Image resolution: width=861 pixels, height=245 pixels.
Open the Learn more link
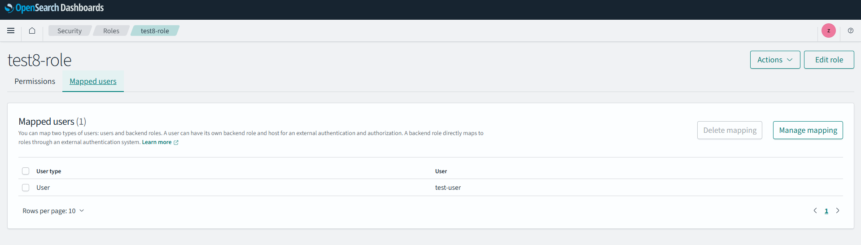157,142
